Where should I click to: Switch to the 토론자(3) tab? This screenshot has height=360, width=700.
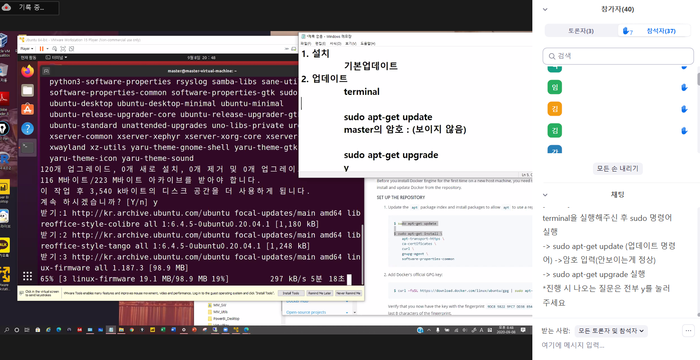click(581, 31)
